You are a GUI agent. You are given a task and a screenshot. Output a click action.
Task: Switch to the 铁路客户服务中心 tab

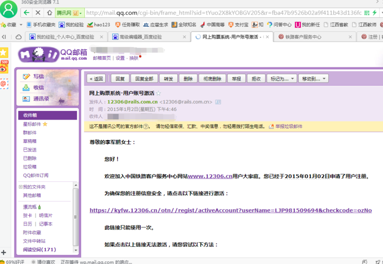click(314, 37)
